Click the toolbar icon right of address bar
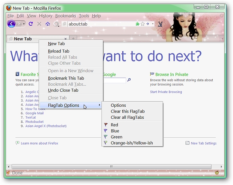The image size is (233, 185). click(160, 24)
